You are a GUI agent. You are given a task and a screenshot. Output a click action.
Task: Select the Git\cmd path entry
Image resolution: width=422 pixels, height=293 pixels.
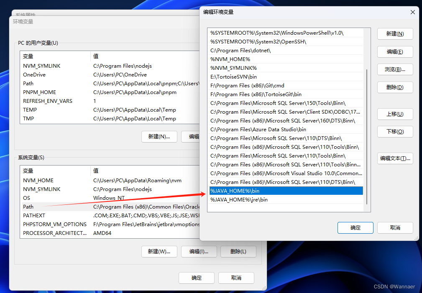[286, 86]
